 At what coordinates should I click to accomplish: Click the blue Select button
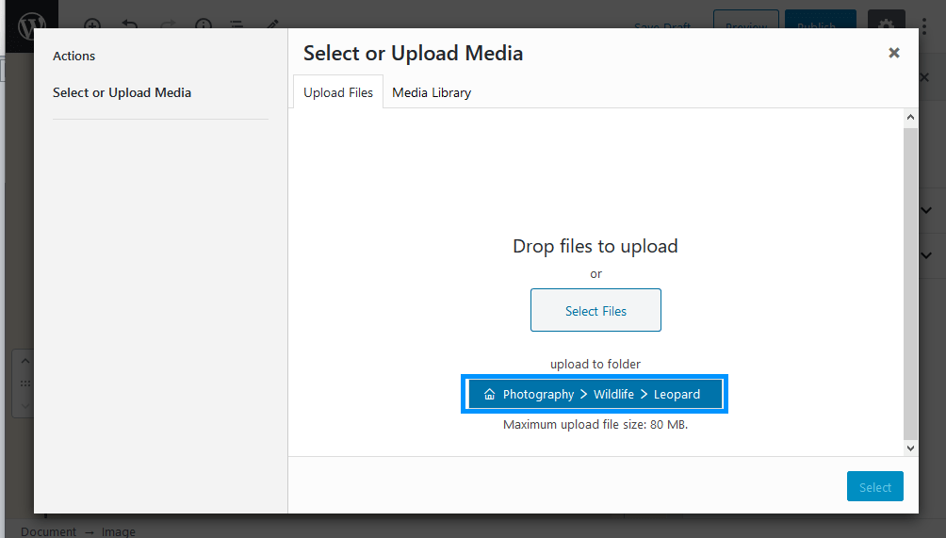(874, 487)
